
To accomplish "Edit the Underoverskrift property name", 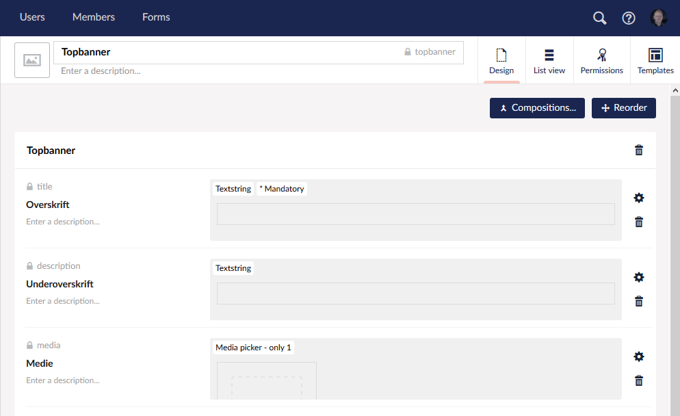I will point(60,284).
